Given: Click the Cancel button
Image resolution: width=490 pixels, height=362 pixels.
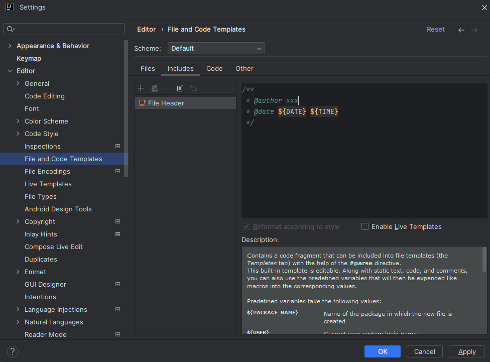Looking at the screenshot, I should click(424, 351).
